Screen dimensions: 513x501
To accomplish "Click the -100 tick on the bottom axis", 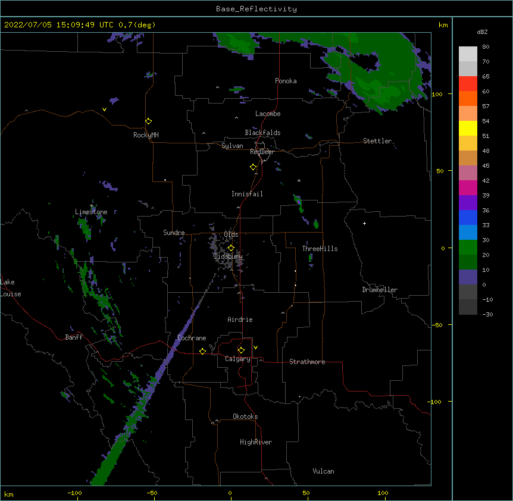I will pyautogui.click(x=74, y=493).
